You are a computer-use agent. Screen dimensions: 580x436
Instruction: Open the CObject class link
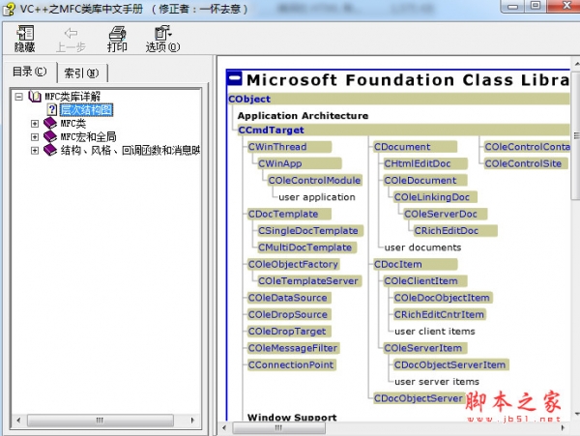tap(249, 100)
